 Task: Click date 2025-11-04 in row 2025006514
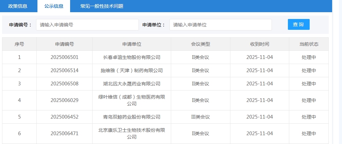pyautogui.click(x=260, y=70)
